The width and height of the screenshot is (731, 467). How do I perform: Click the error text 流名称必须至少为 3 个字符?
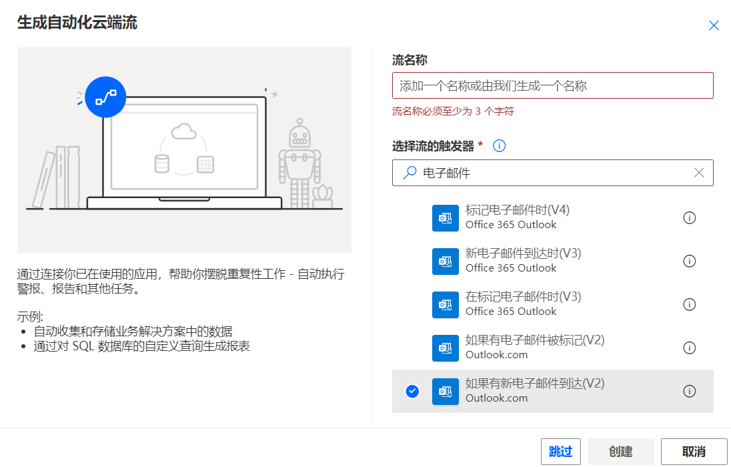(x=453, y=111)
